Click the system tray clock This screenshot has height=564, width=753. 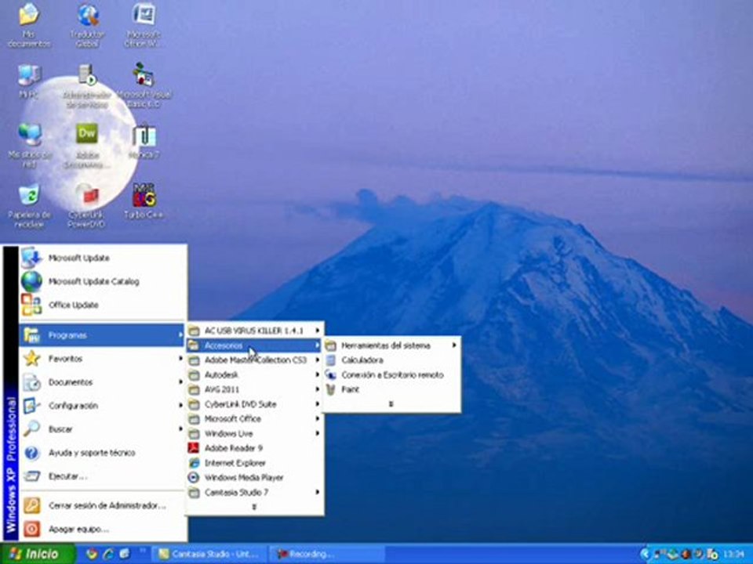tap(734, 555)
